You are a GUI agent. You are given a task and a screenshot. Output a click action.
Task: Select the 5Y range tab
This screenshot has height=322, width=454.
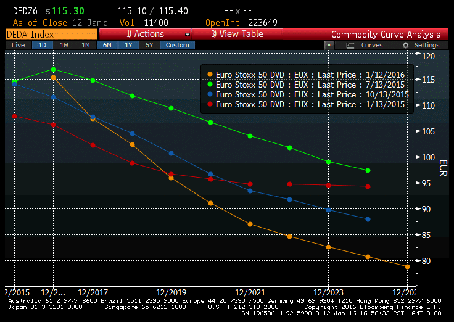(149, 45)
